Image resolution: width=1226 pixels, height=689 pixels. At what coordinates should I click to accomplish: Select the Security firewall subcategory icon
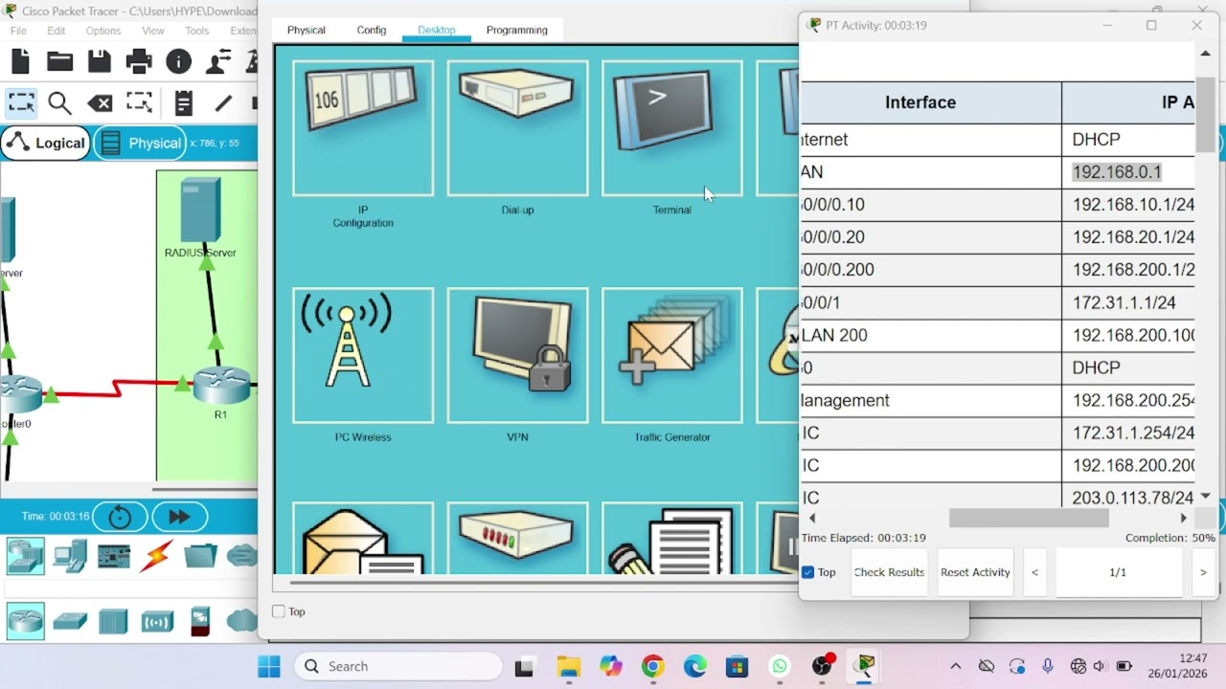coord(200,621)
